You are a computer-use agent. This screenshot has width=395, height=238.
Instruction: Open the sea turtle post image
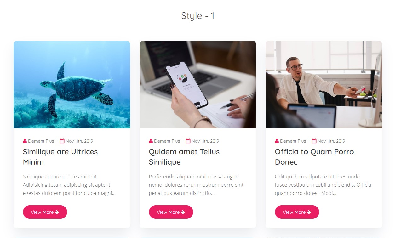click(72, 85)
